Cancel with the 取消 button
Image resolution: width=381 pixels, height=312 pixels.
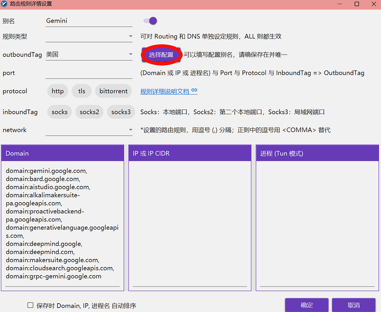pos(354,305)
